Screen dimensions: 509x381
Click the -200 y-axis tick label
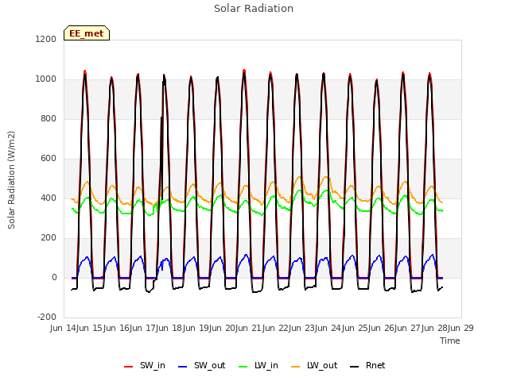(x=47, y=317)
